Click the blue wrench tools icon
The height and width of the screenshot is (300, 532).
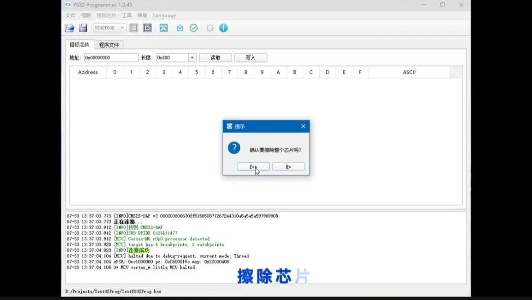click(x=164, y=28)
